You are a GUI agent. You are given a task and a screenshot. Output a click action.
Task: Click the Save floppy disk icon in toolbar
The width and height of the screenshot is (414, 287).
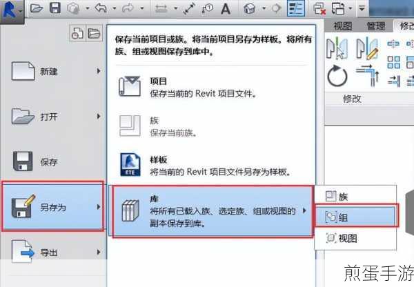point(55,8)
